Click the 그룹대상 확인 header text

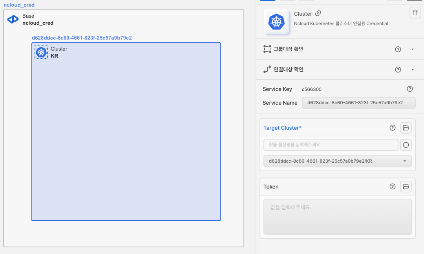click(x=288, y=49)
